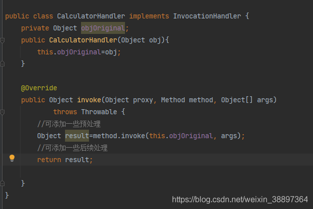Click the InvocationHandler interface name

click(207, 16)
